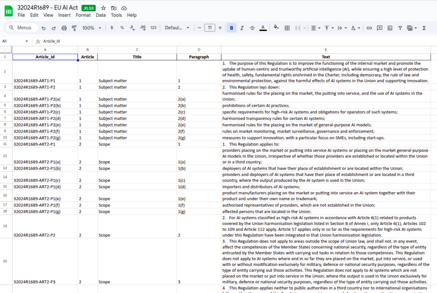Image resolution: width=437 pixels, height=293 pixels.
Task: Select paragraph cell 1(d)
Action: [x=199, y=187]
